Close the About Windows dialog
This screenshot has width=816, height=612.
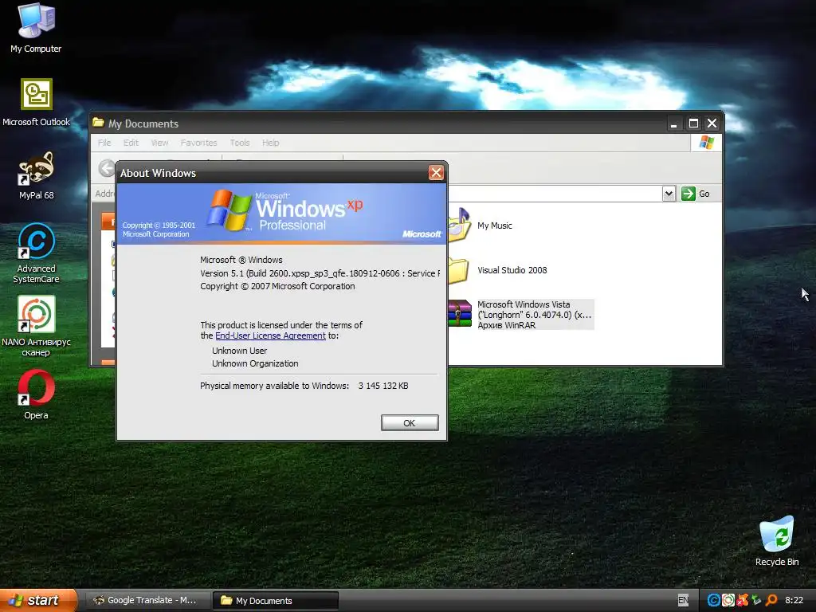tap(436, 172)
